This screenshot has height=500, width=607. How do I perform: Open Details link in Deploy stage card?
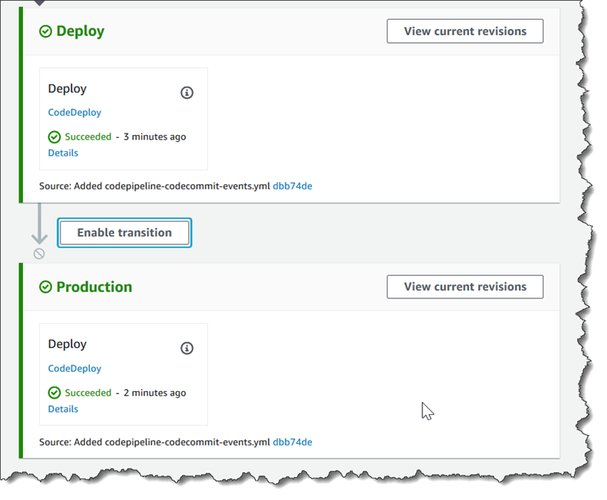(63, 153)
